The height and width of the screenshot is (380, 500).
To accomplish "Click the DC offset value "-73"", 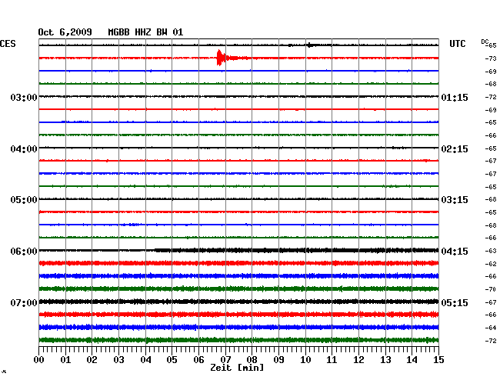I will pyautogui.click(x=491, y=58).
